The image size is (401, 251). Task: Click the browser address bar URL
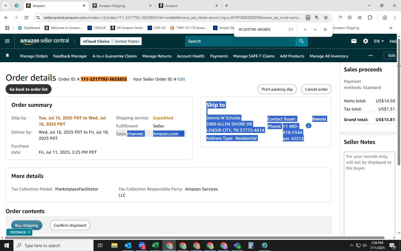pos(172,18)
